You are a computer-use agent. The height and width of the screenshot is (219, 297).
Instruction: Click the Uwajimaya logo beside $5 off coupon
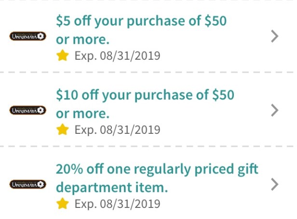(x=27, y=37)
